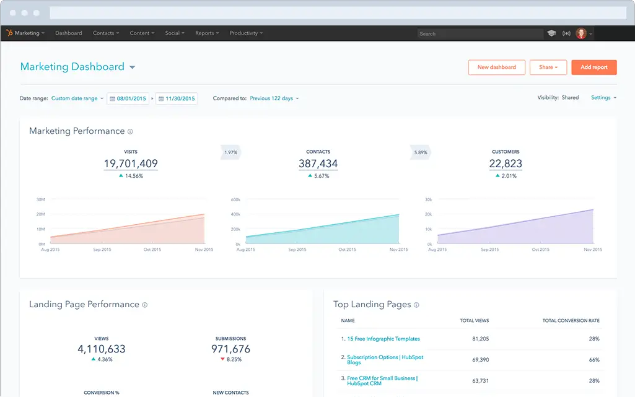Click the Contacts total 387,434

click(318, 164)
